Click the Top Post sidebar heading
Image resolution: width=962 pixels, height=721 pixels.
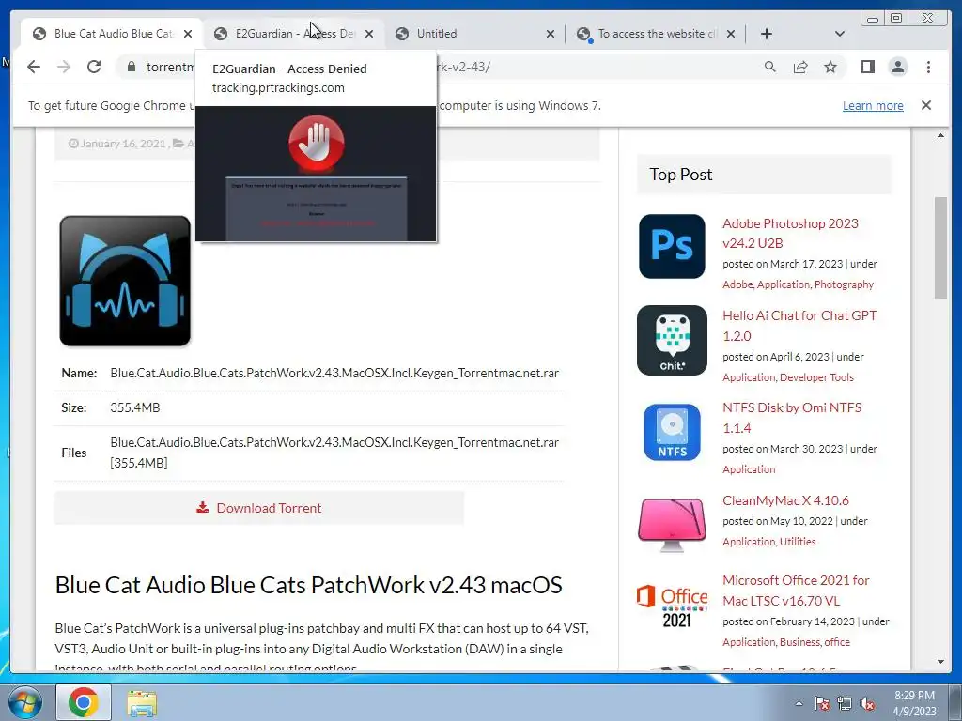681,174
